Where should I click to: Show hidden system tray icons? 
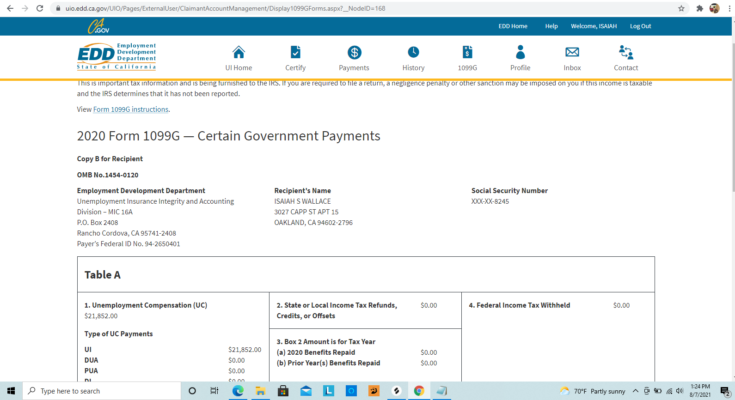coord(636,391)
